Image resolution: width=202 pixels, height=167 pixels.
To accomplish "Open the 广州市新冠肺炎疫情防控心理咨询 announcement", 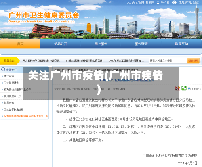I will pyautogui.click(x=85, y=61).
